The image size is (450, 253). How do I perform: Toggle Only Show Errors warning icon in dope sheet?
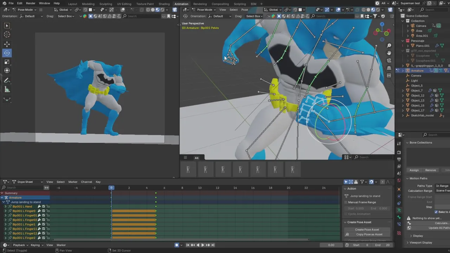(x=356, y=182)
